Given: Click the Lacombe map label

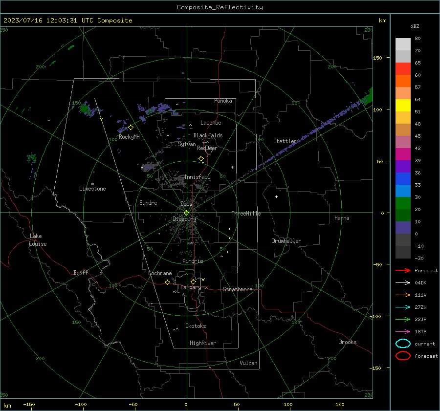Looking at the screenshot, I should (211, 123).
